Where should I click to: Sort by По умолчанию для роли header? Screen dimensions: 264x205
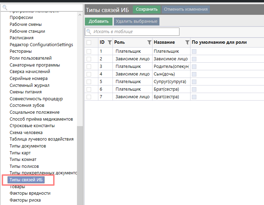click(x=219, y=42)
